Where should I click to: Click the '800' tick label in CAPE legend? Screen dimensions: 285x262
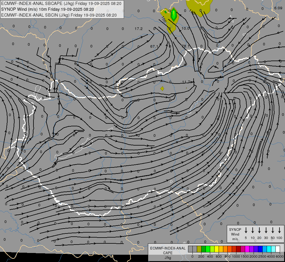pyautogui.click(x=227, y=256)
